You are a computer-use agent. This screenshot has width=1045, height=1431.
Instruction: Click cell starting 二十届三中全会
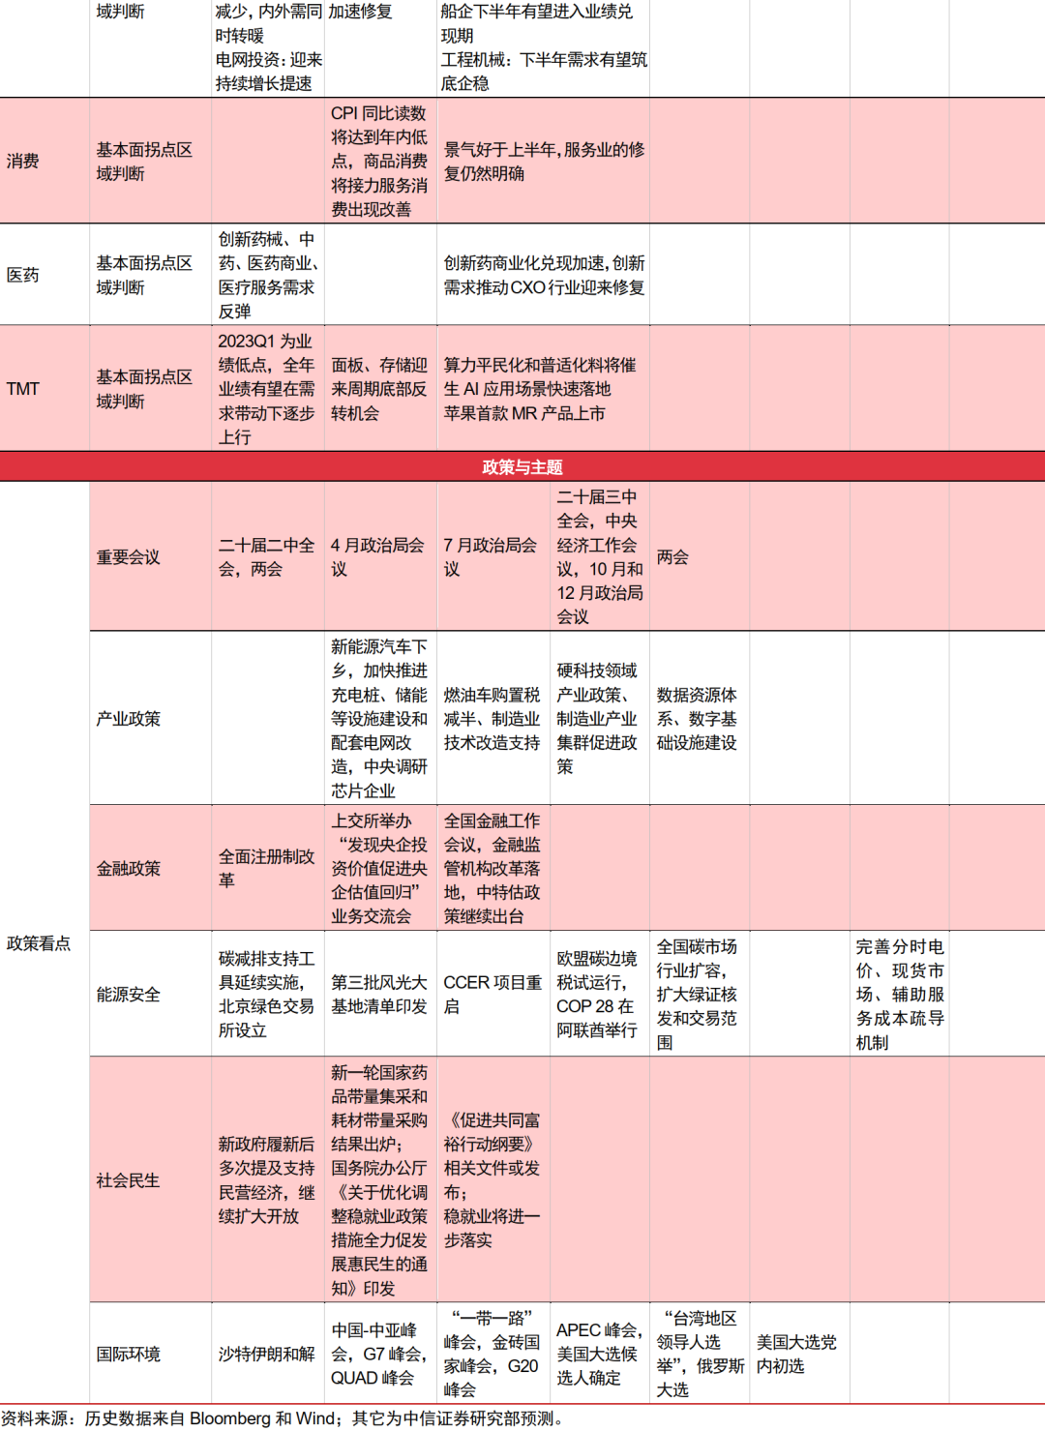[x=600, y=556]
